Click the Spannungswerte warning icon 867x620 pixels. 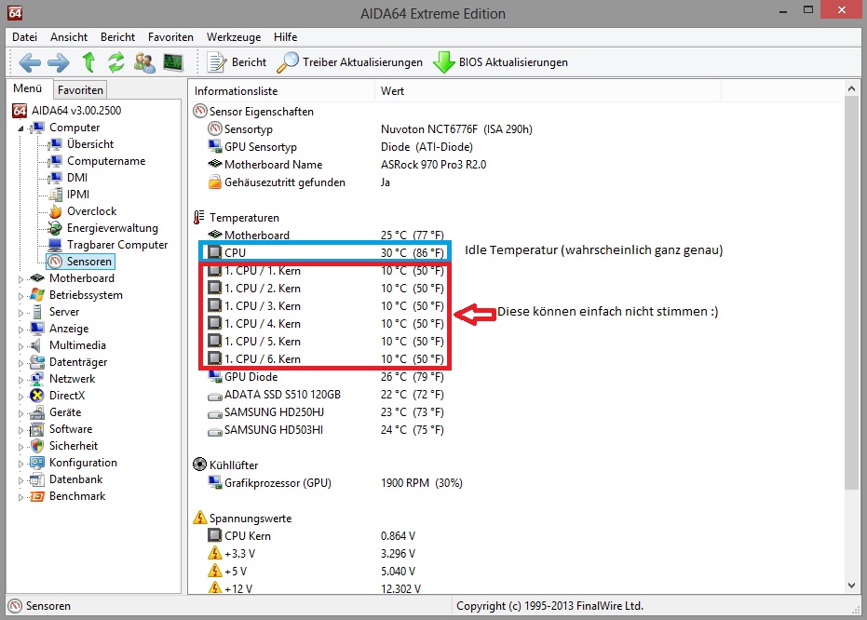(199, 518)
